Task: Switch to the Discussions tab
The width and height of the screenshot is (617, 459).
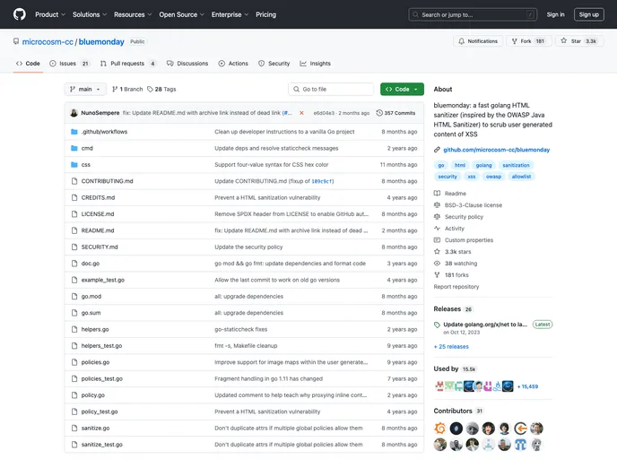Action: 187,64
